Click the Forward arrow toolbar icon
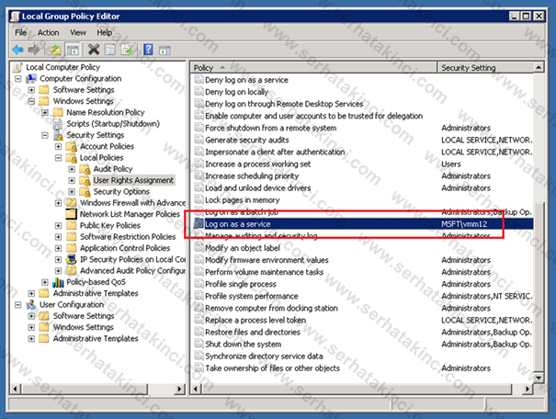Viewport: 556px width, 419px height. coord(34,50)
